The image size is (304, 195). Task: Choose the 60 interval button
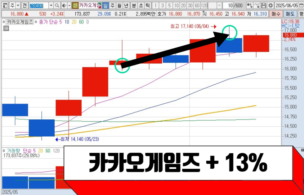[x=197, y=6]
